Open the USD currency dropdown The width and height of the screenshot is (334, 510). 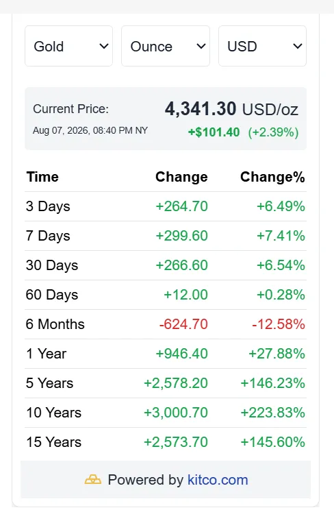click(x=262, y=46)
